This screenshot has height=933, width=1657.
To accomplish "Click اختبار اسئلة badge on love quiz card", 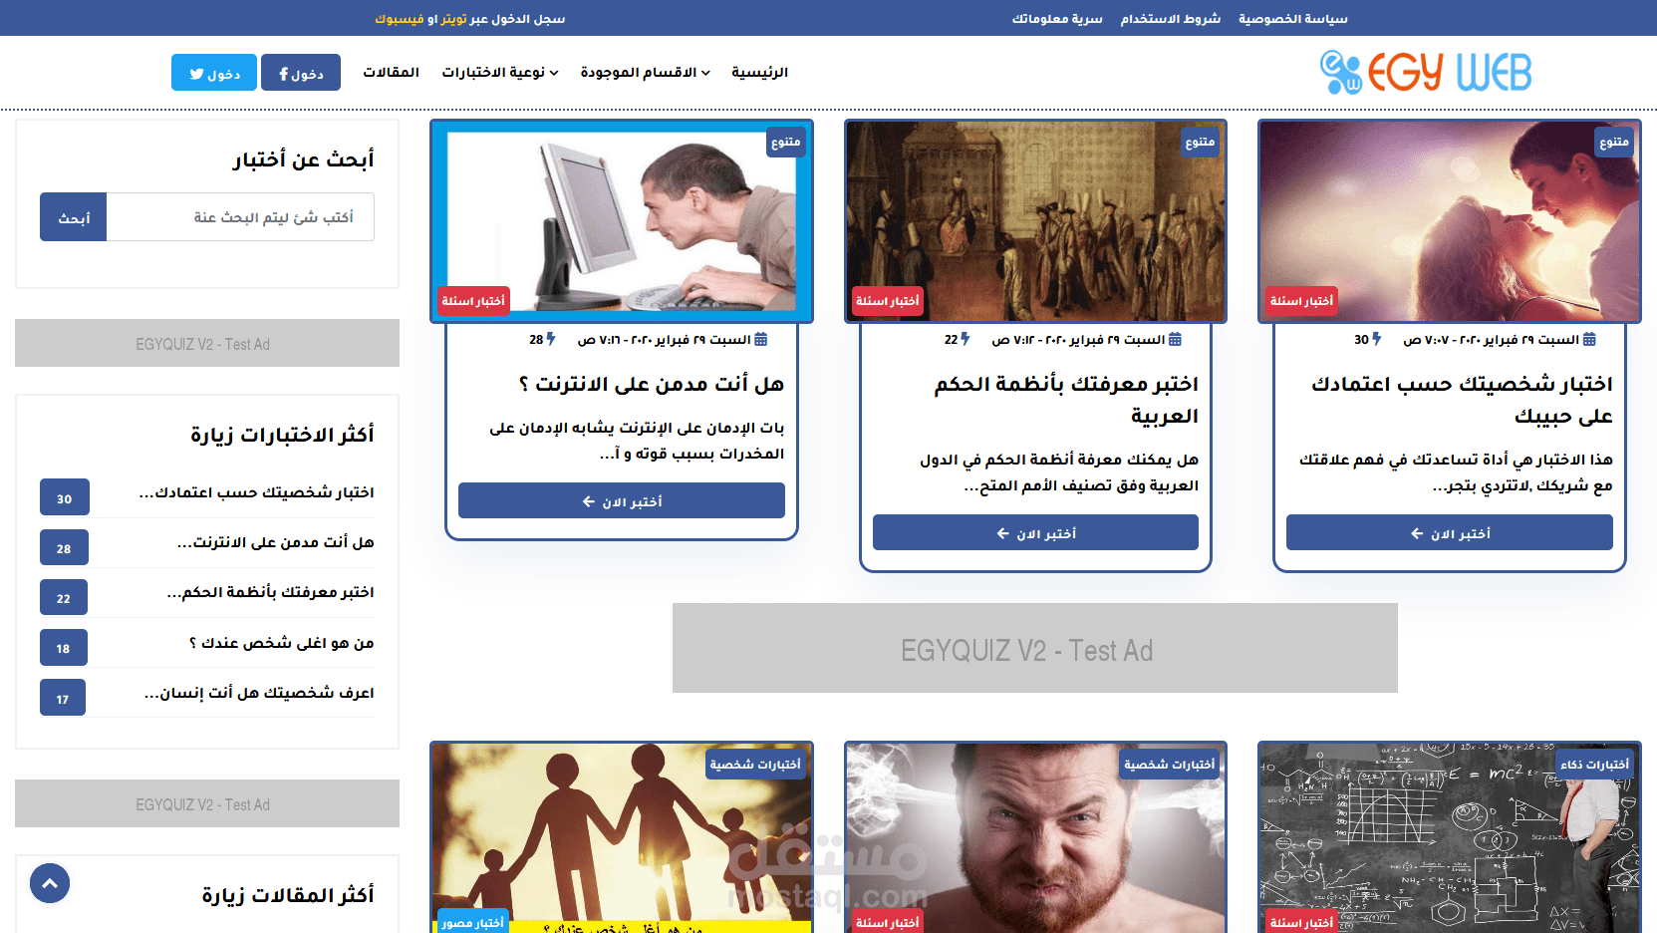I will click(x=1301, y=300).
